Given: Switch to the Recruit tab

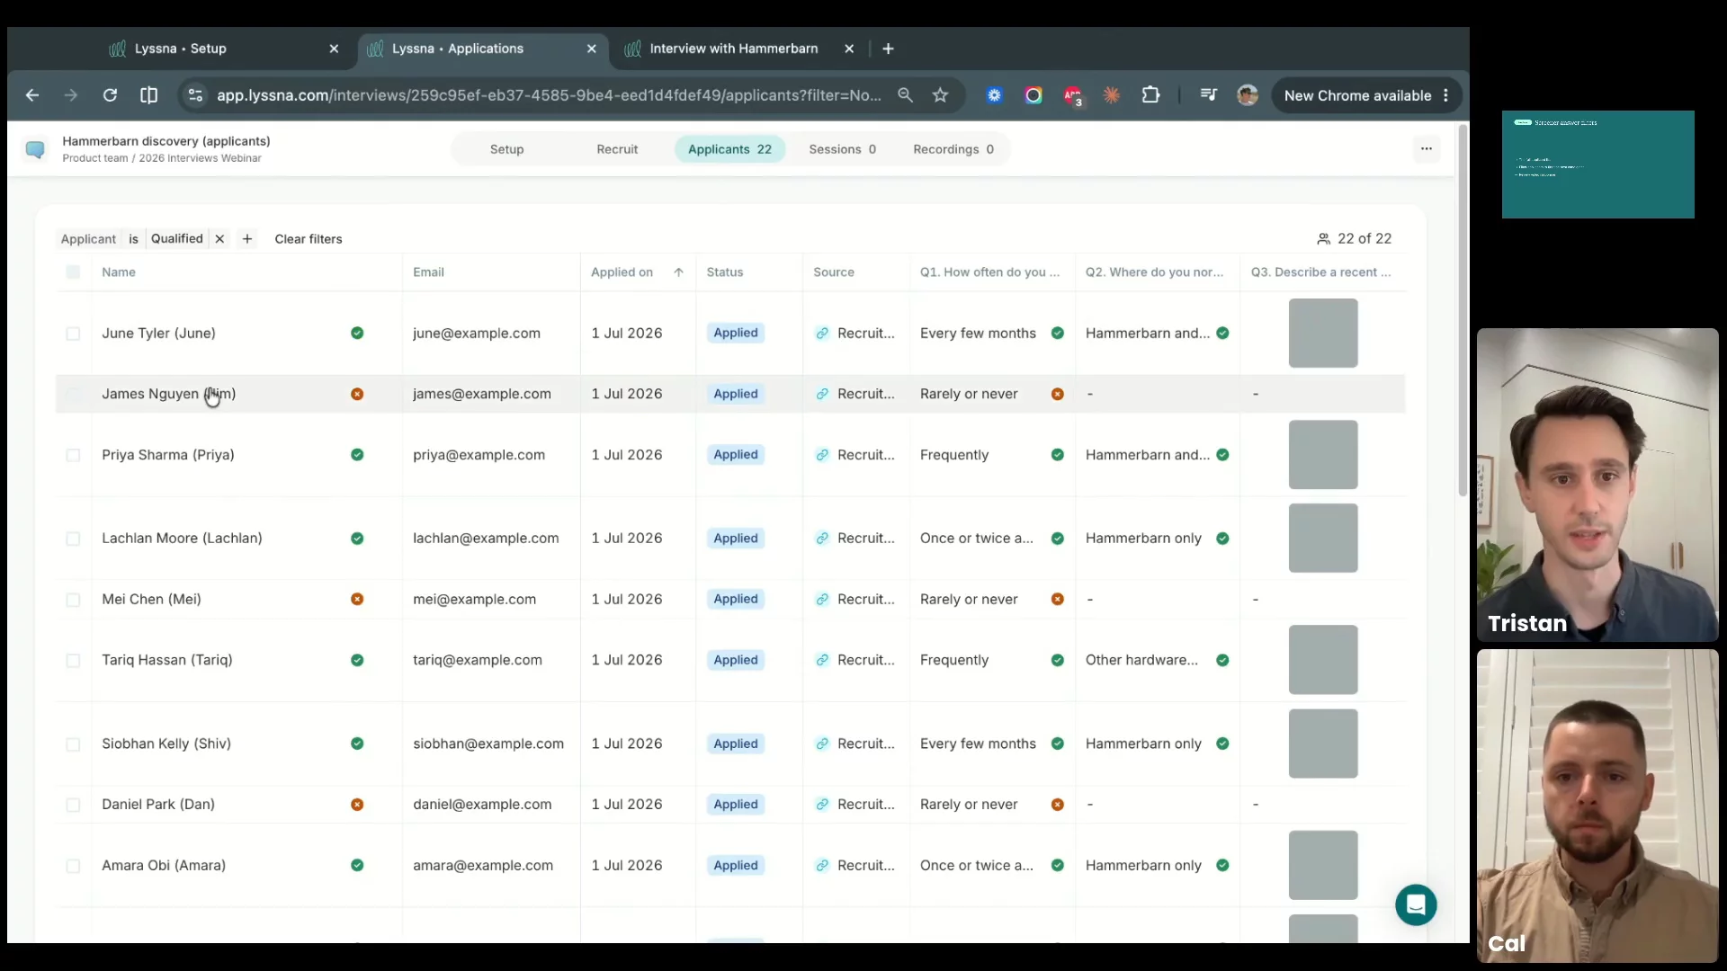Looking at the screenshot, I should pos(617,149).
